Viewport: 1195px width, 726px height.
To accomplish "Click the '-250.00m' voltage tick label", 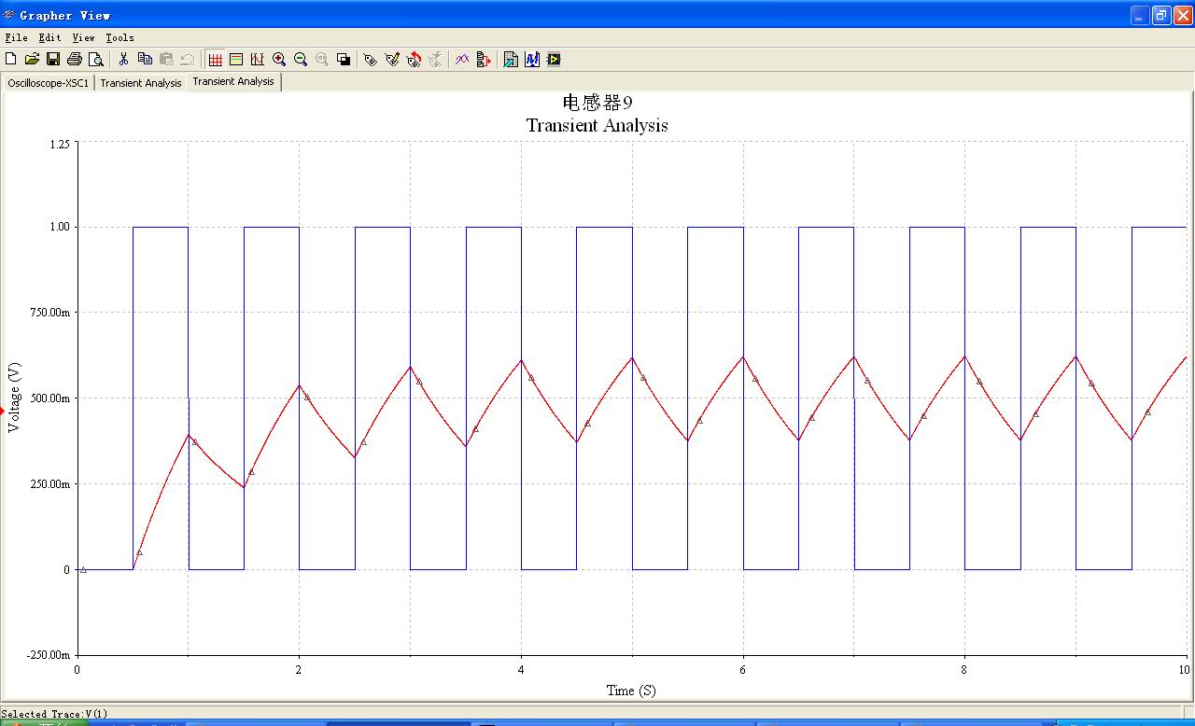I will coord(48,655).
